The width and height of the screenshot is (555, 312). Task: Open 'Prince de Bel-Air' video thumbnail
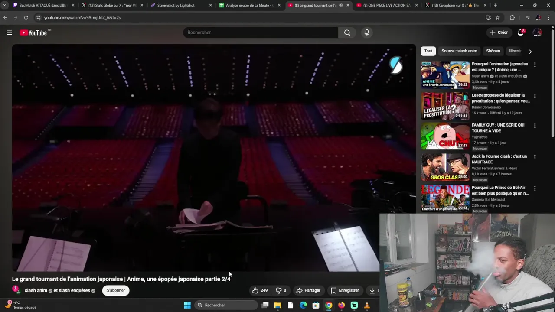click(445, 198)
